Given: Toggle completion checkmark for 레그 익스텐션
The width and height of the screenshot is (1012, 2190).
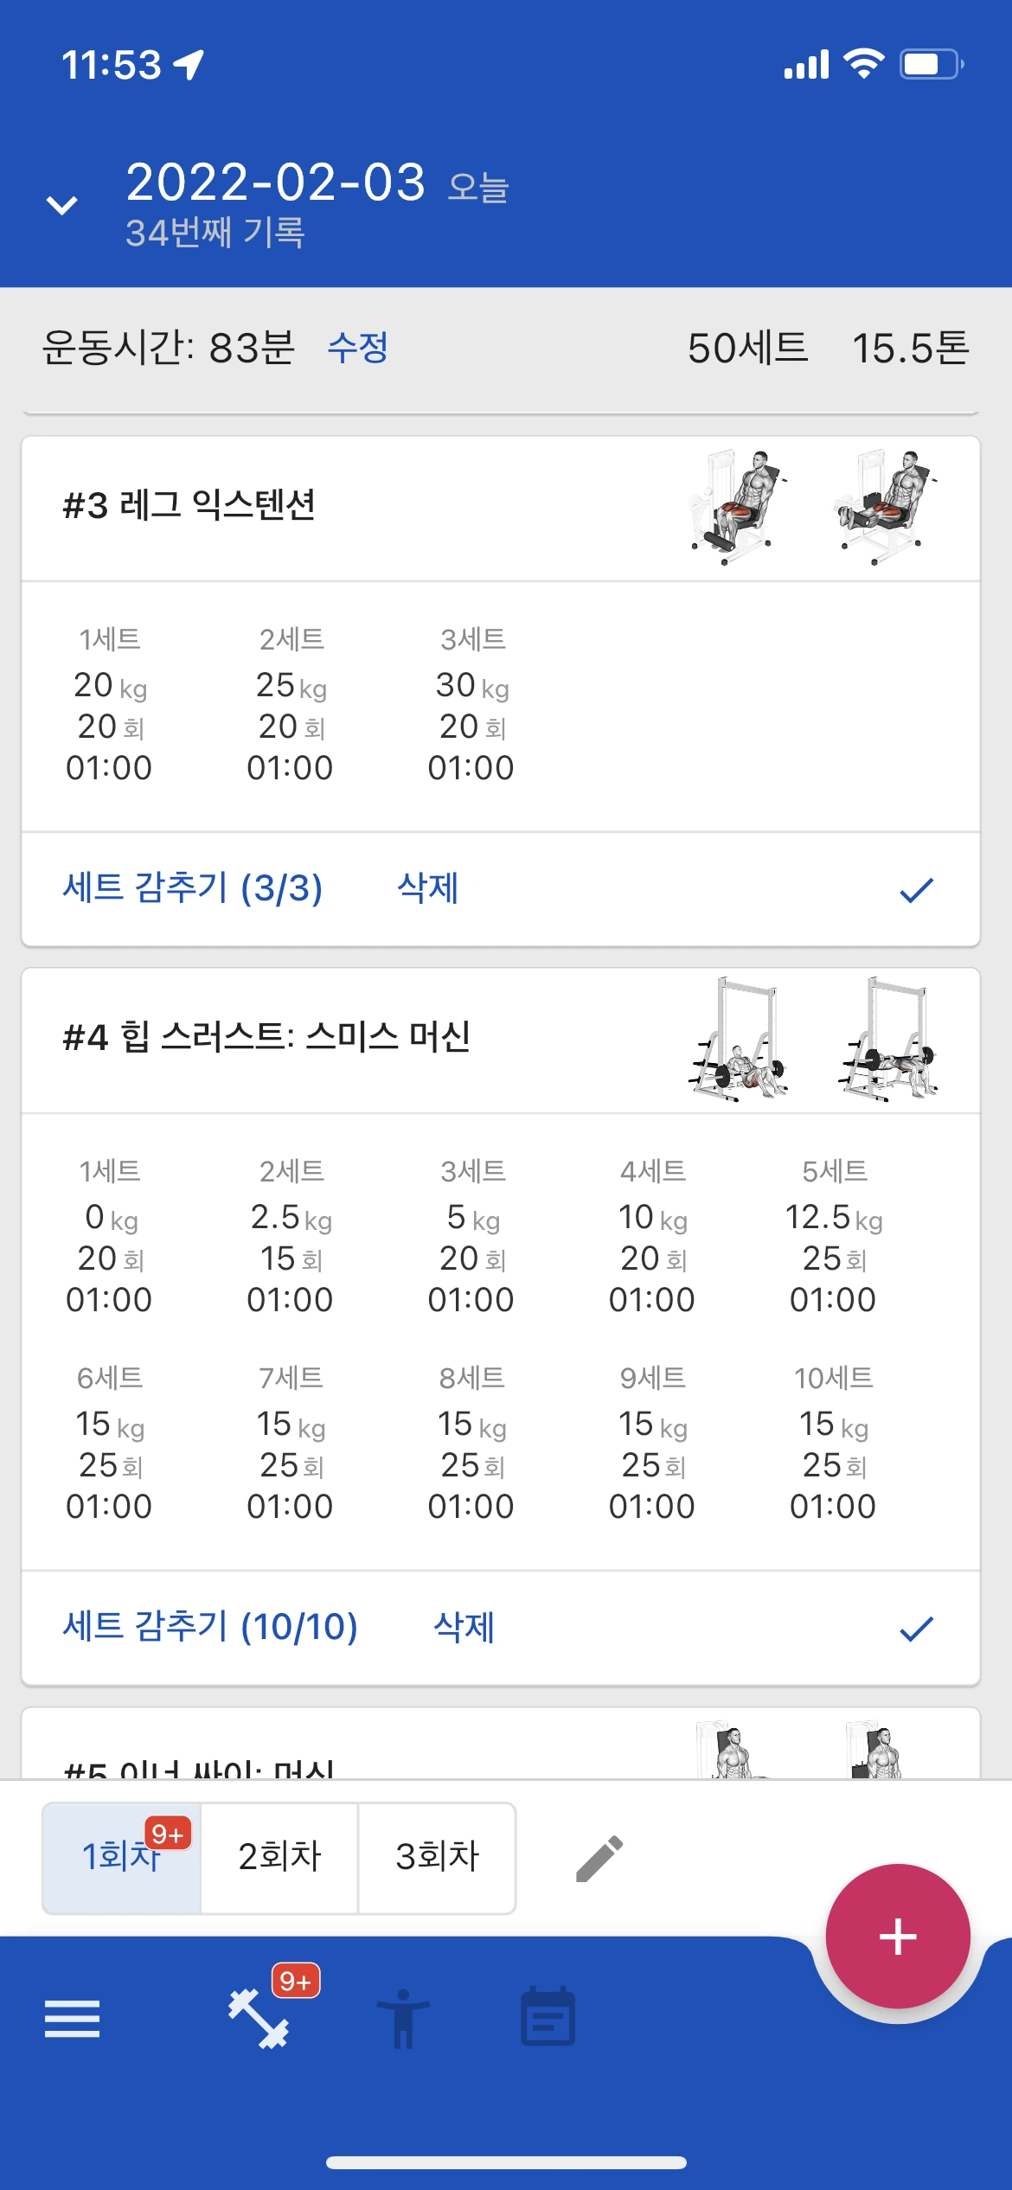Looking at the screenshot, I should (917, 890).
